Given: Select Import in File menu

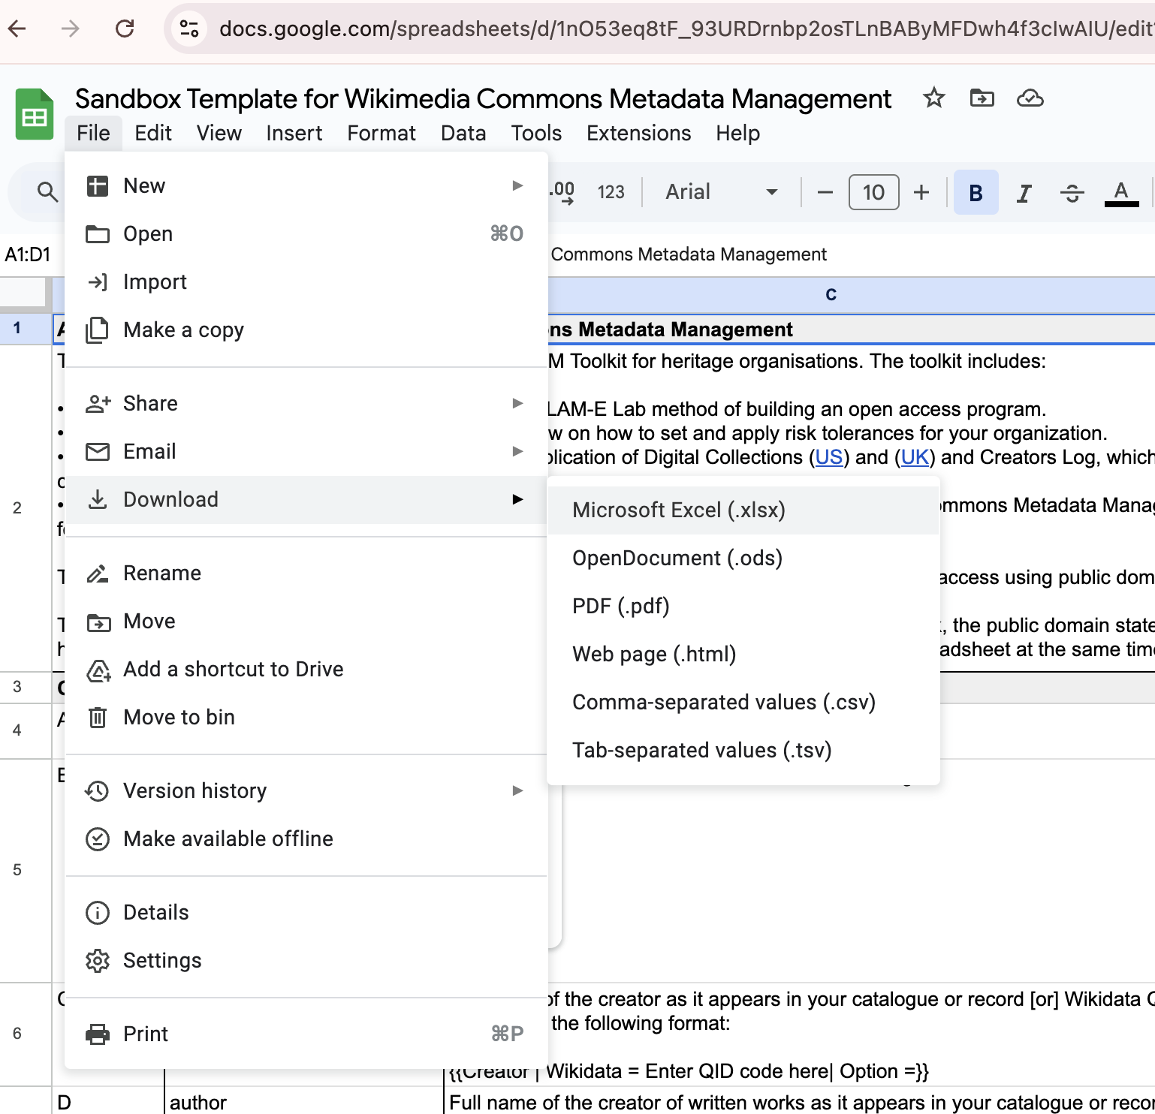Looking at the screenshot, I should click(306, 282).
